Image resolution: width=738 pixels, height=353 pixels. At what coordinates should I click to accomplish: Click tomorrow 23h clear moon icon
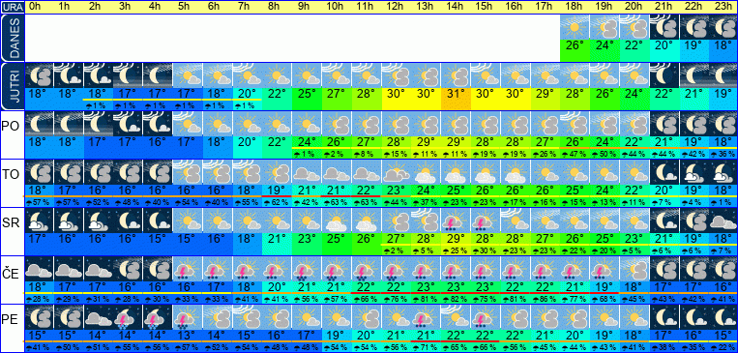click(723, 75)
